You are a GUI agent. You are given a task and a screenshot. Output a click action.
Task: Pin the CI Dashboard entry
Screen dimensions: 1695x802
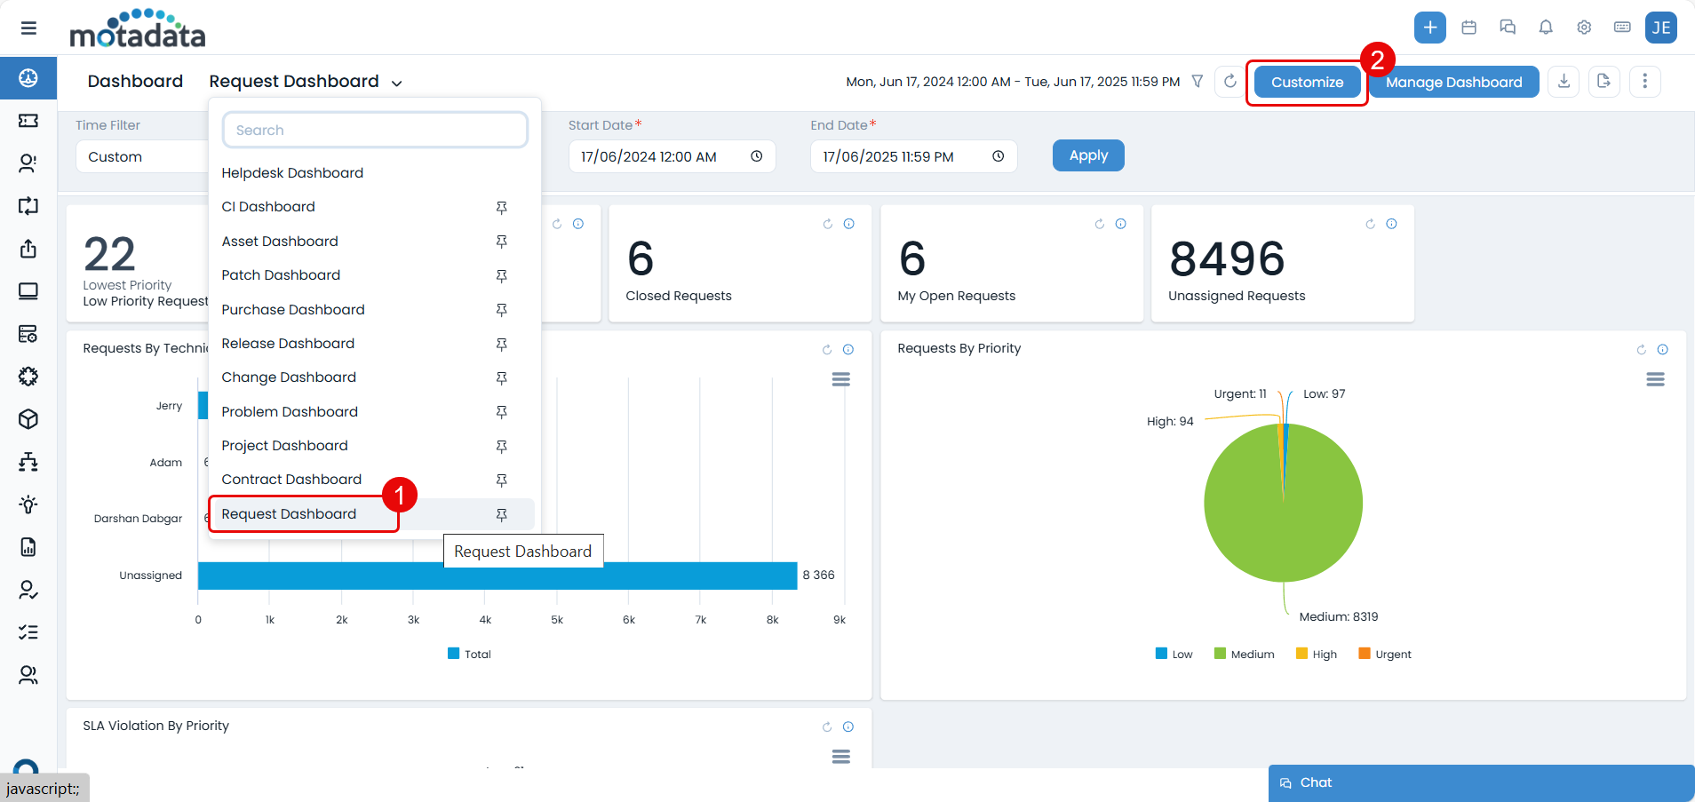(x=501, y=208)
